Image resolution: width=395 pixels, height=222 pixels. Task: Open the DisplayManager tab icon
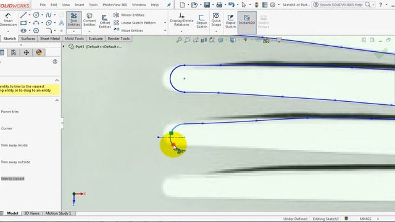point(39,52)
